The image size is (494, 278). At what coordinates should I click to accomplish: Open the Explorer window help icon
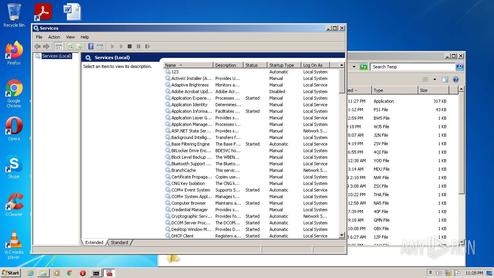tap(455, 80)
